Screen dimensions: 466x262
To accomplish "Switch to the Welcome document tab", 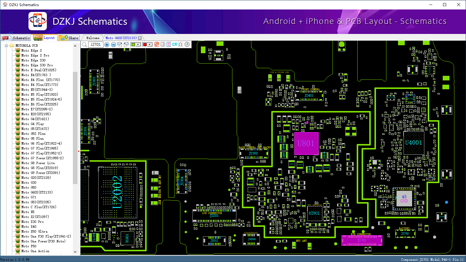I will (x=93, y=38).
